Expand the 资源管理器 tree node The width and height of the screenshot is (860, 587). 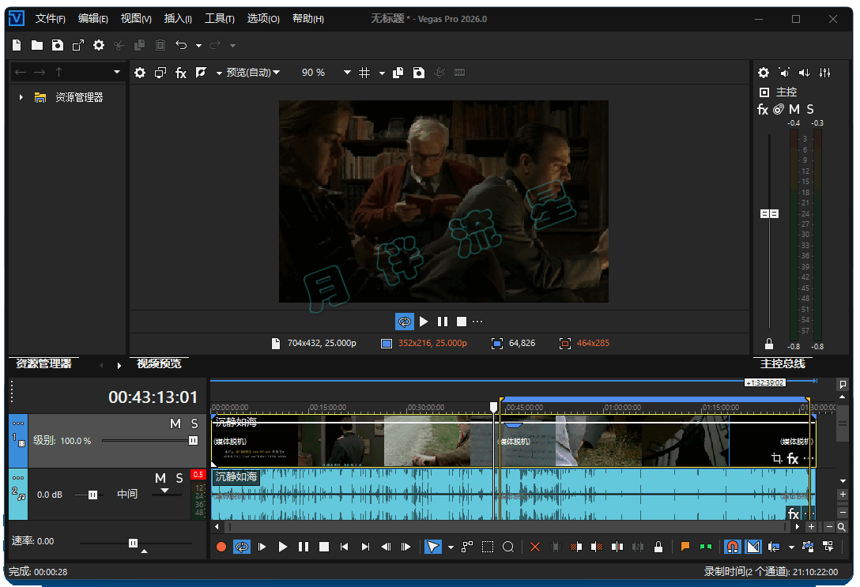(21, 97)
